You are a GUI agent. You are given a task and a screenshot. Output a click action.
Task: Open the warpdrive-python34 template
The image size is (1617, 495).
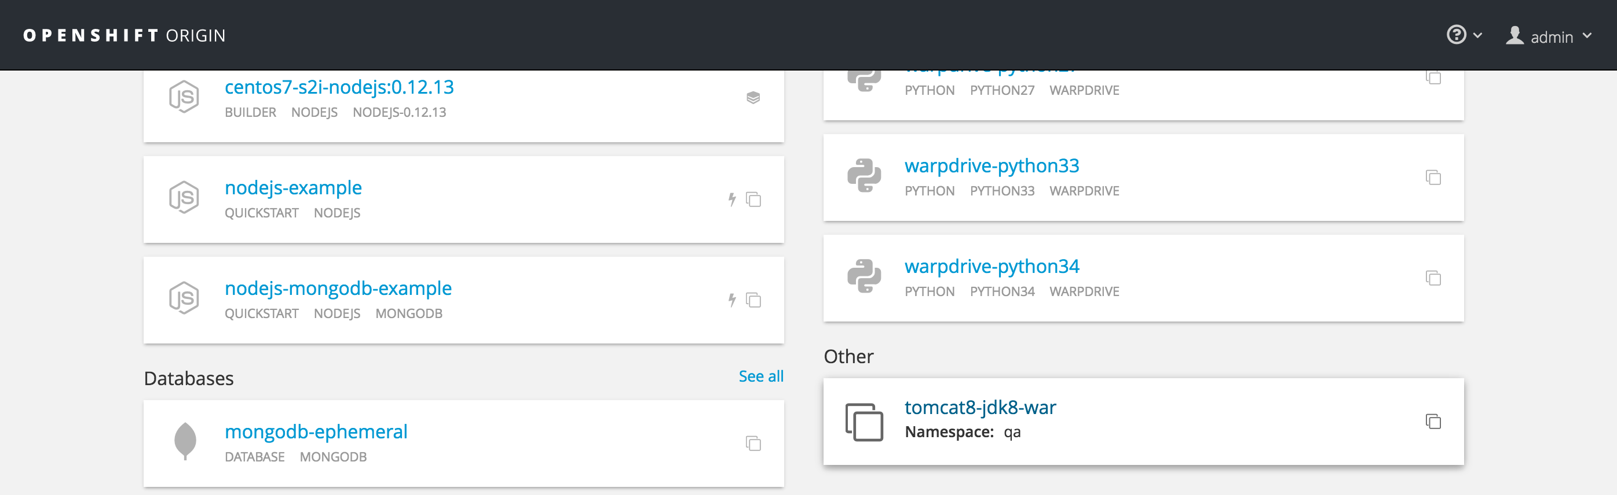click(992, 267)
